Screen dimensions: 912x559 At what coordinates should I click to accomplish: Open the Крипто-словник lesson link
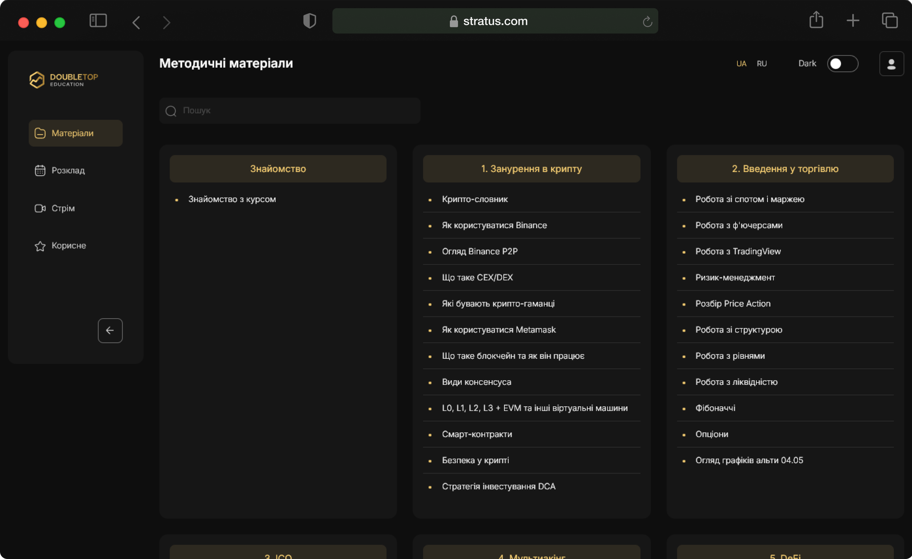point(474,199)
